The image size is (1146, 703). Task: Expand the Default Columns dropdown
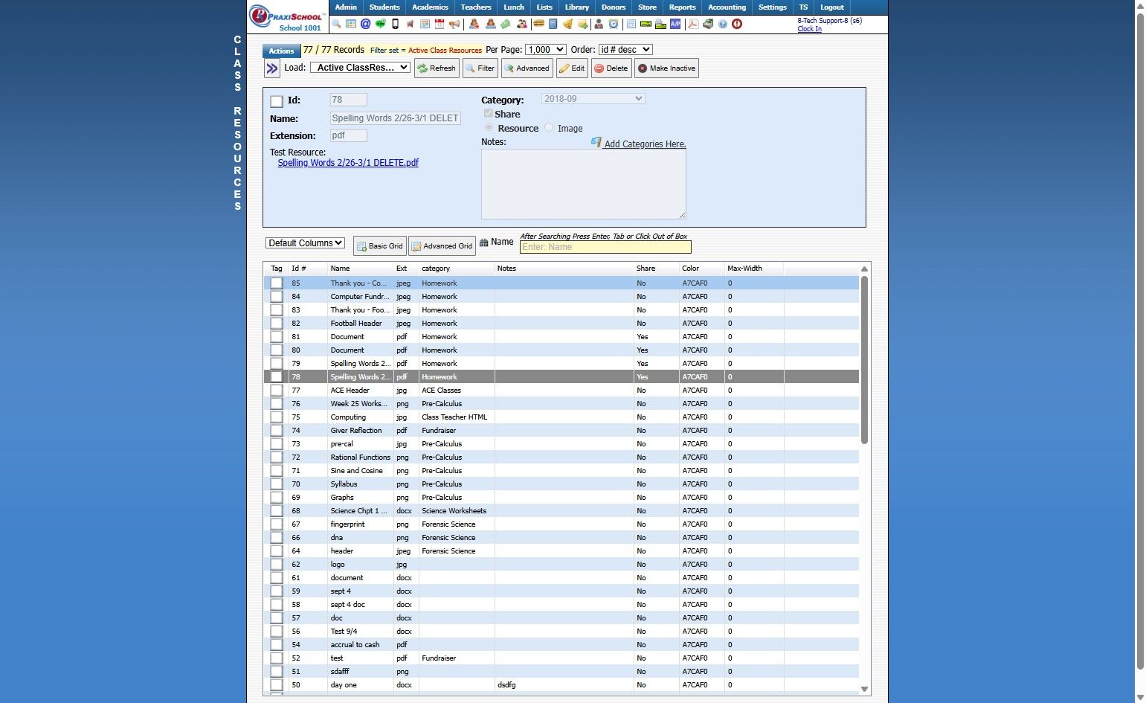tap(305, 243)
